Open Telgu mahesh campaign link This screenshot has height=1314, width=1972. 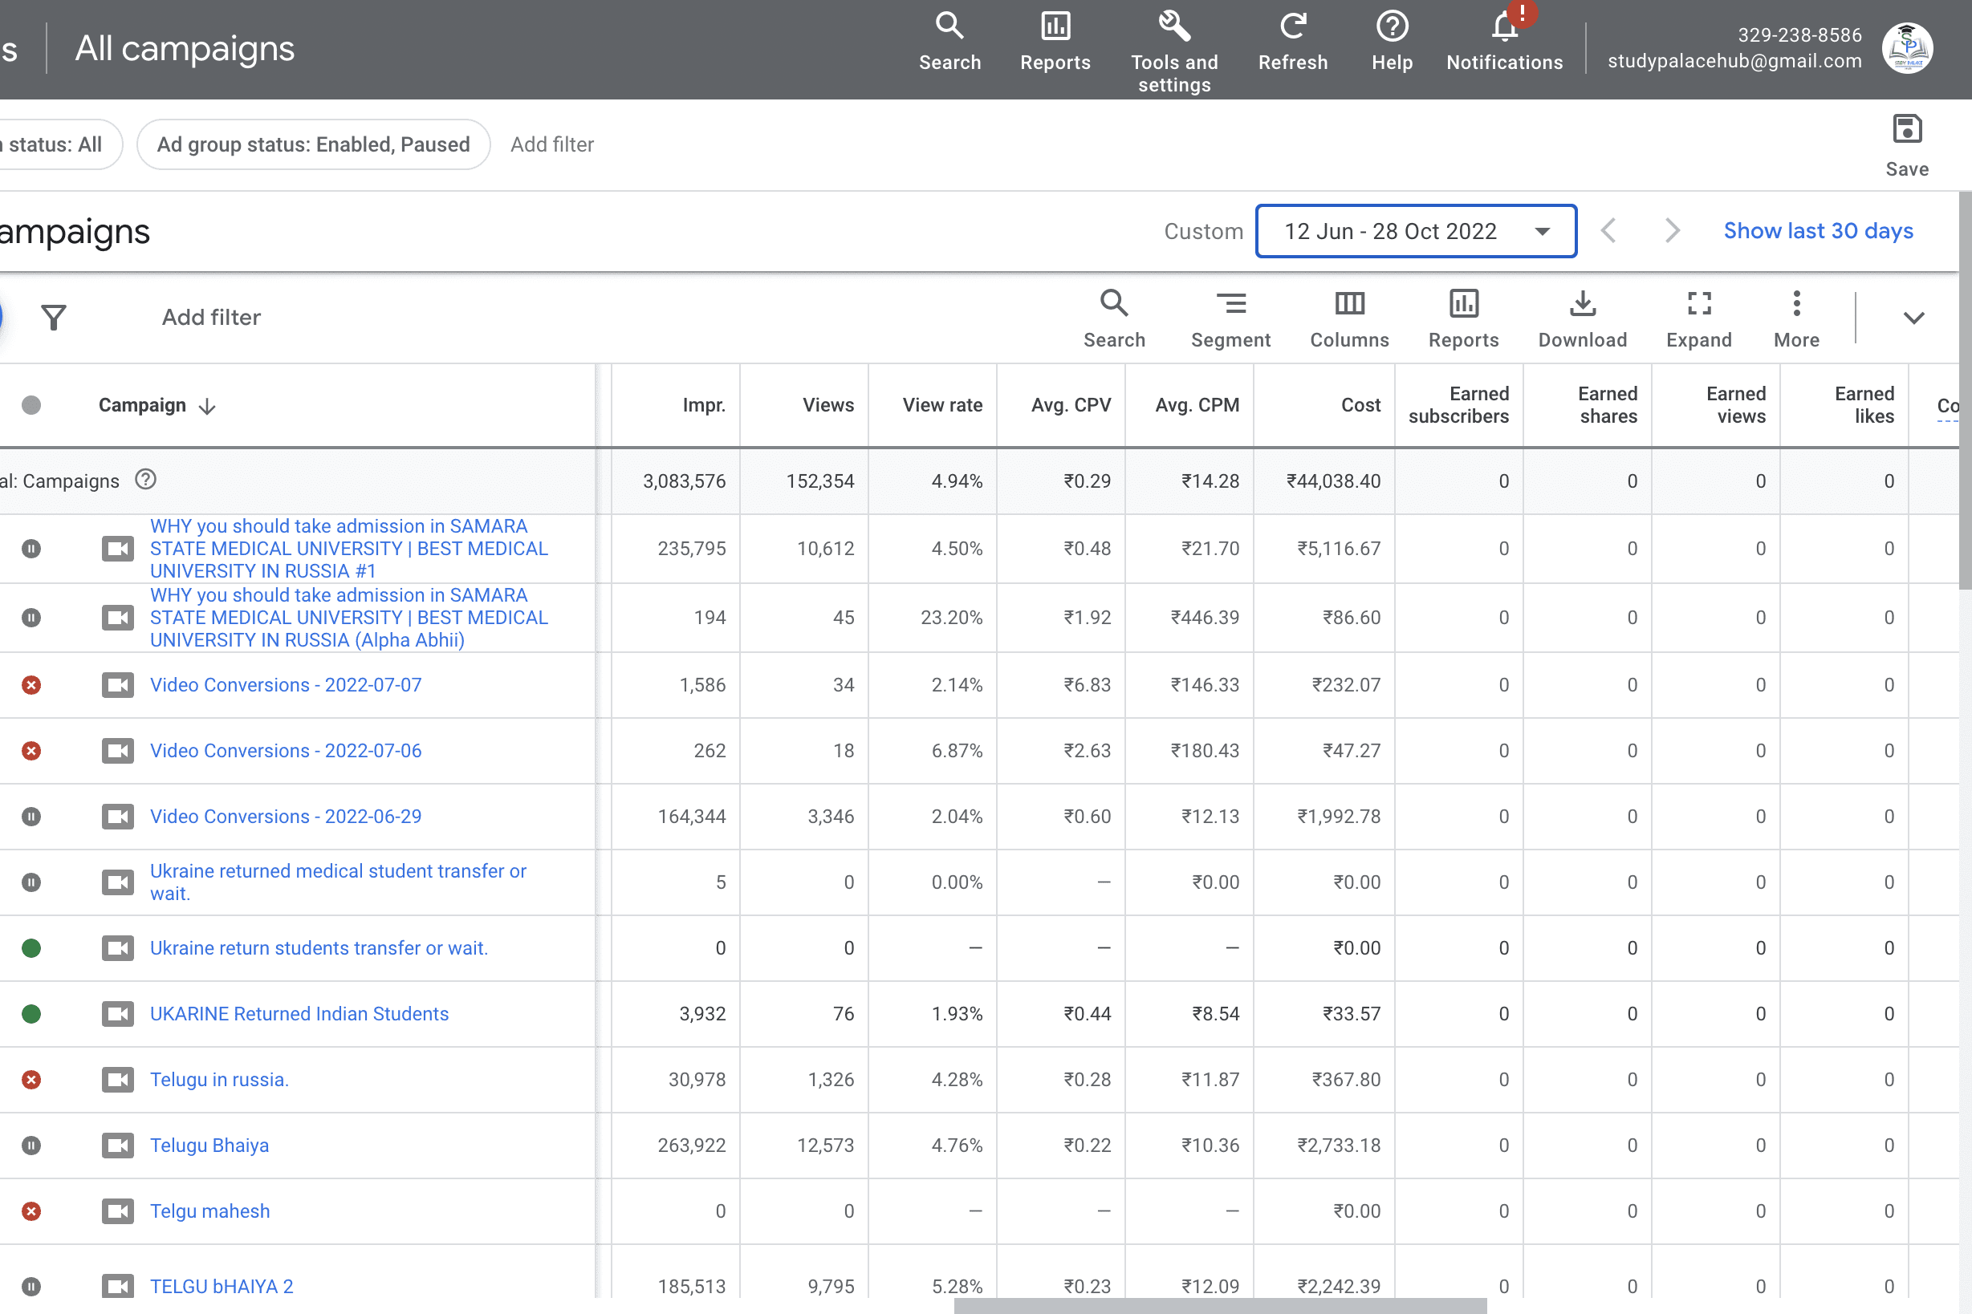[x=209, y=1211]
